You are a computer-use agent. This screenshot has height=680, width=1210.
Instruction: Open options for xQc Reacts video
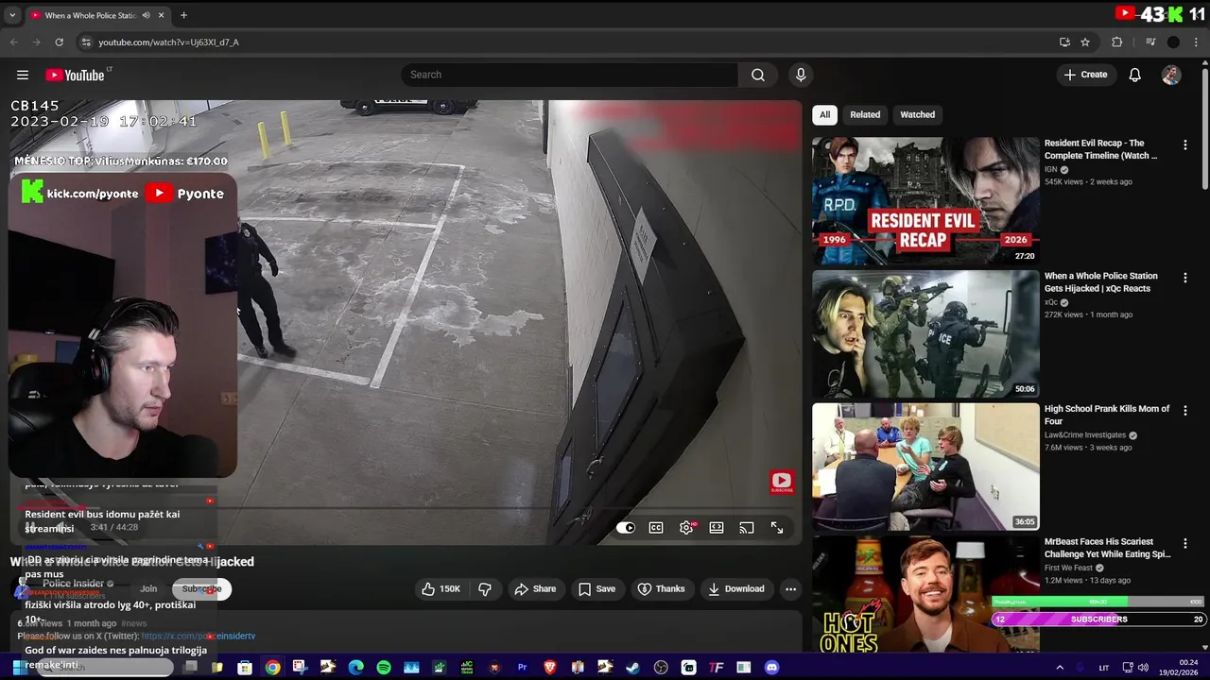click(x=1185, y=278)
